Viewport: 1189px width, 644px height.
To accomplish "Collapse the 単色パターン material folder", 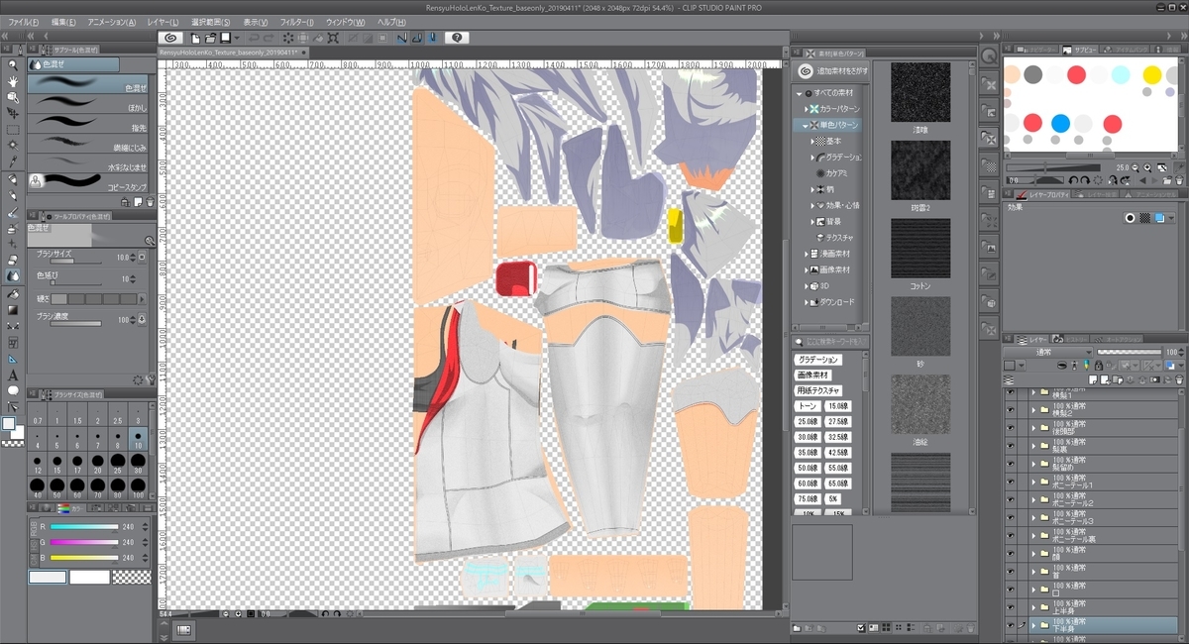I will 805,125.
